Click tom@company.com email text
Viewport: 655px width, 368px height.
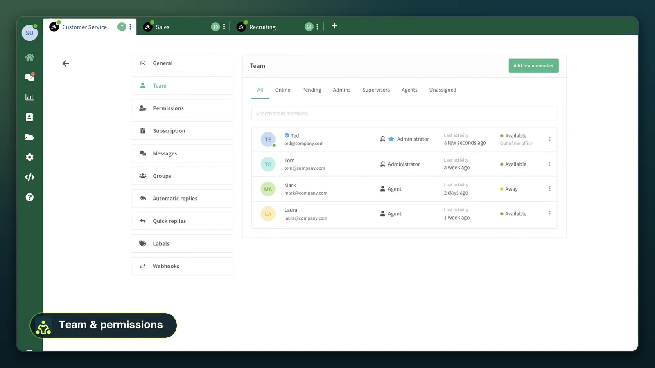coord(305,168)
